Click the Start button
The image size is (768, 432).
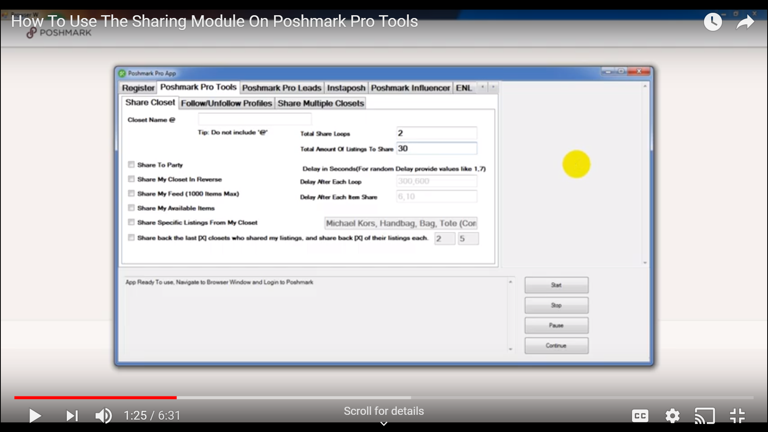point(556,285)
